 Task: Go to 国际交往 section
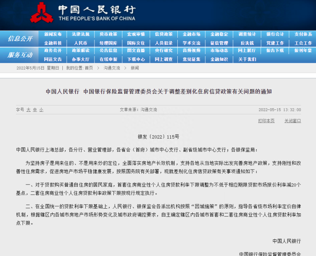pyautogui.click(x=136, y=43)
